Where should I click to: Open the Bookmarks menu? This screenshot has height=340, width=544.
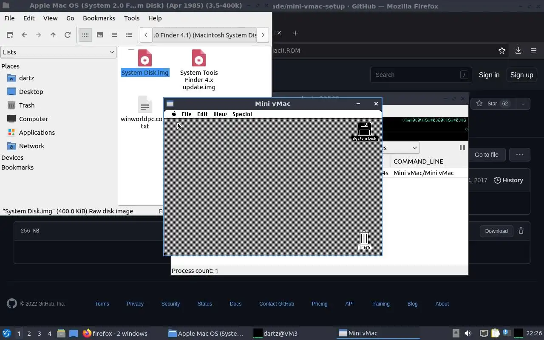tap(99, 18)
